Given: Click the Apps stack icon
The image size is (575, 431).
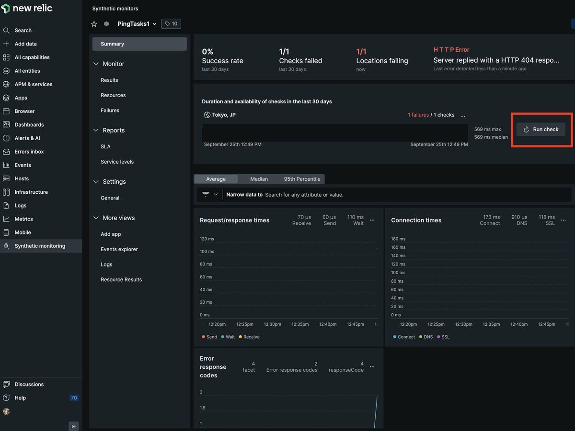Looking at the screenshot, I should click(x=6, y=98).
